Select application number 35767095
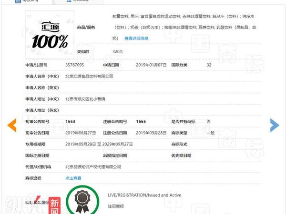This screenshot has height=214, width=286. (75, 65)
